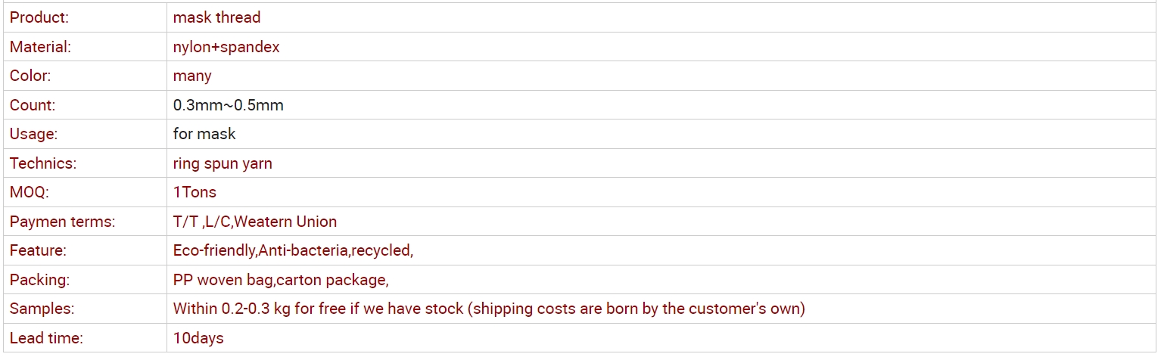Click the 'nylon+spandex' text

click(226, 47)
